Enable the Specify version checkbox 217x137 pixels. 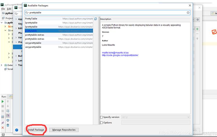(x=101, y=117)
